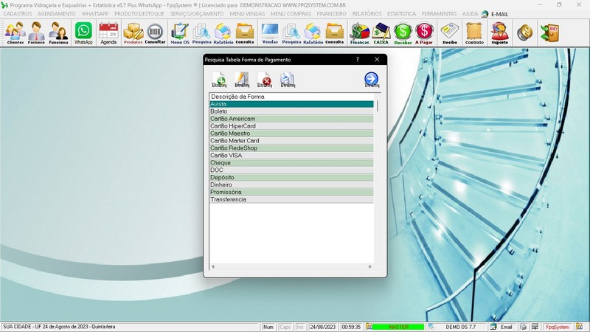Select the Cartão HiperCard row
The width and height of the screenshot is (590, 332).
click(x=291, y=126)
